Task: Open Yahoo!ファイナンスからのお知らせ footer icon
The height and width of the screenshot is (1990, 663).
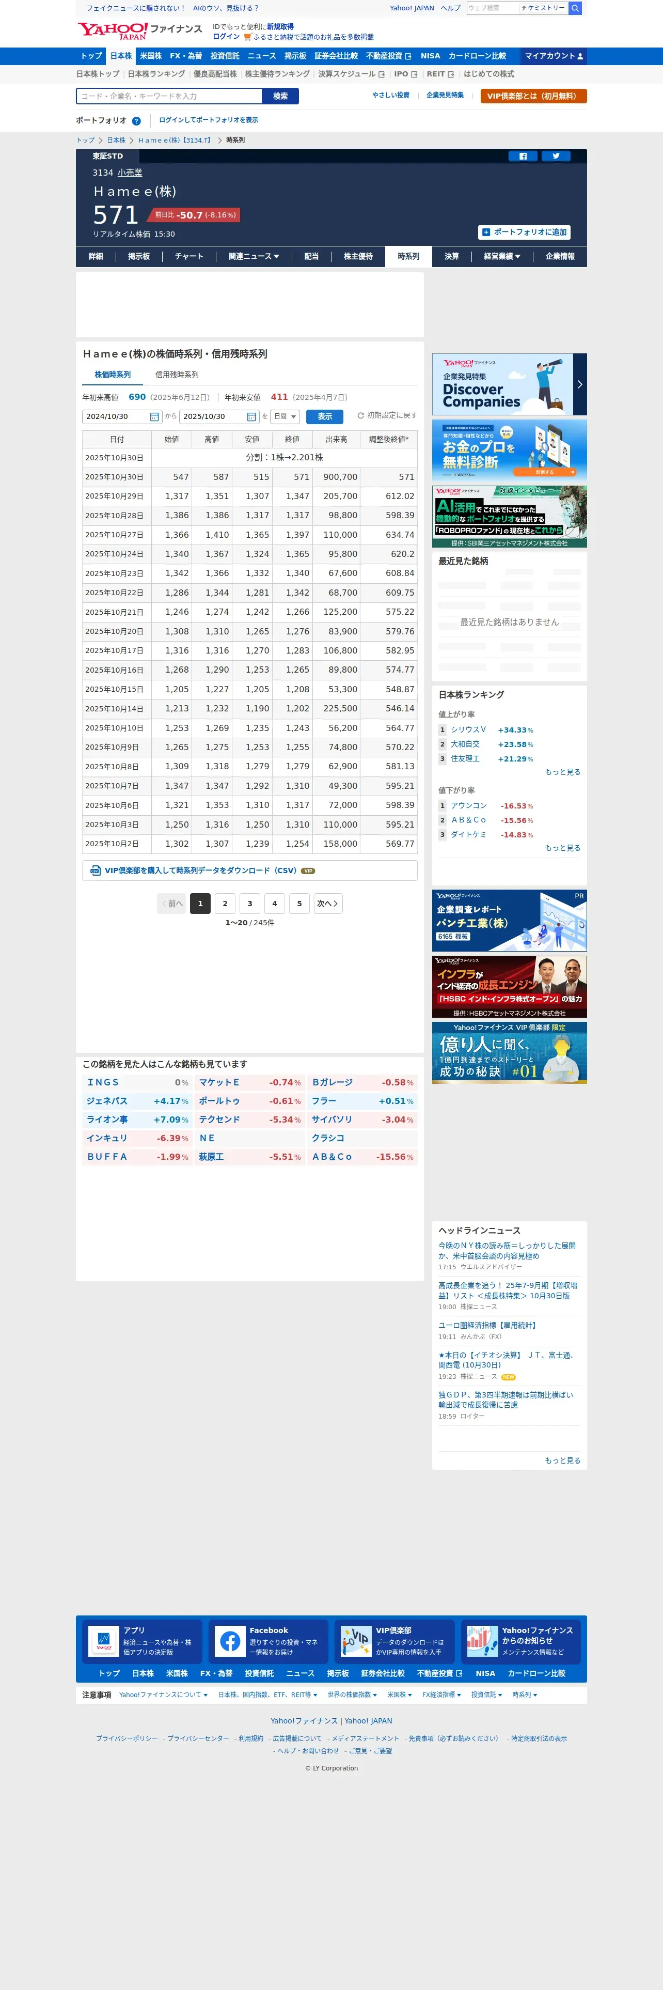Action: (482, 1641)
